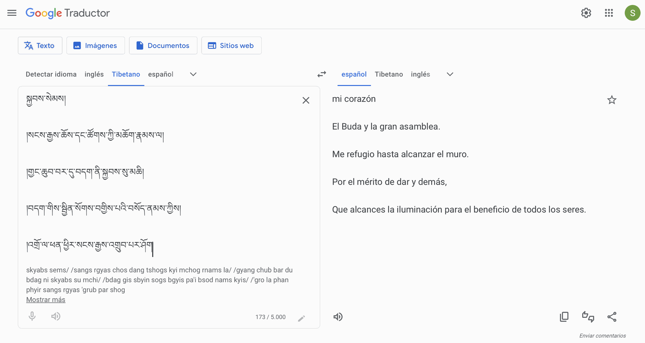Listen to the Spanish translation
Screen dimensions: 645x343
click(x=338, y=317)
